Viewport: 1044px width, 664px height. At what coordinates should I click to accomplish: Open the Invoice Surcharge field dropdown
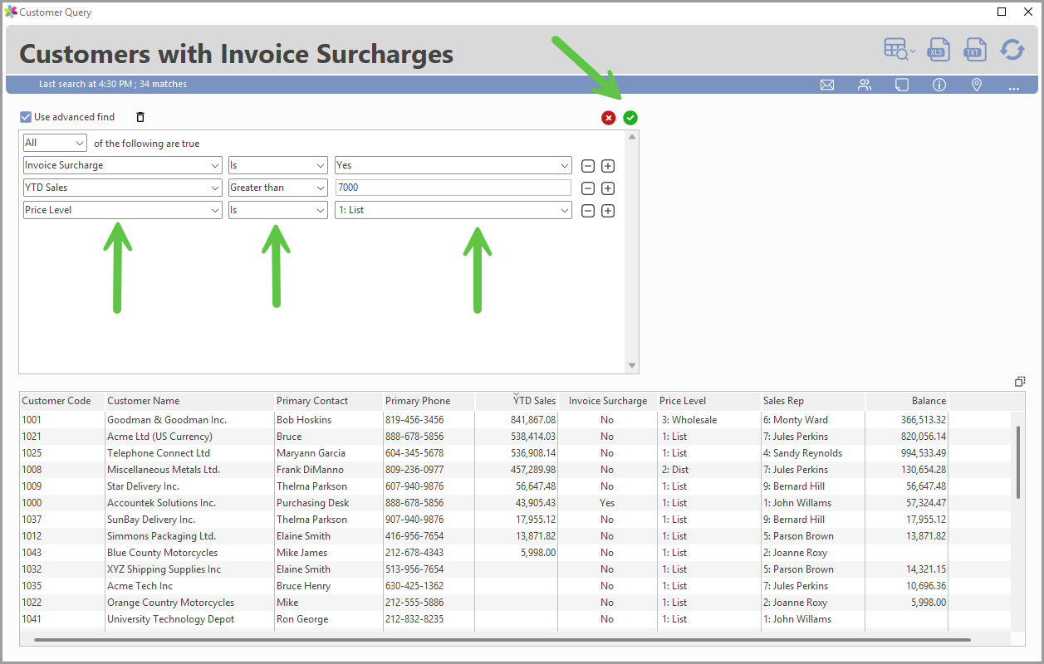123,165
